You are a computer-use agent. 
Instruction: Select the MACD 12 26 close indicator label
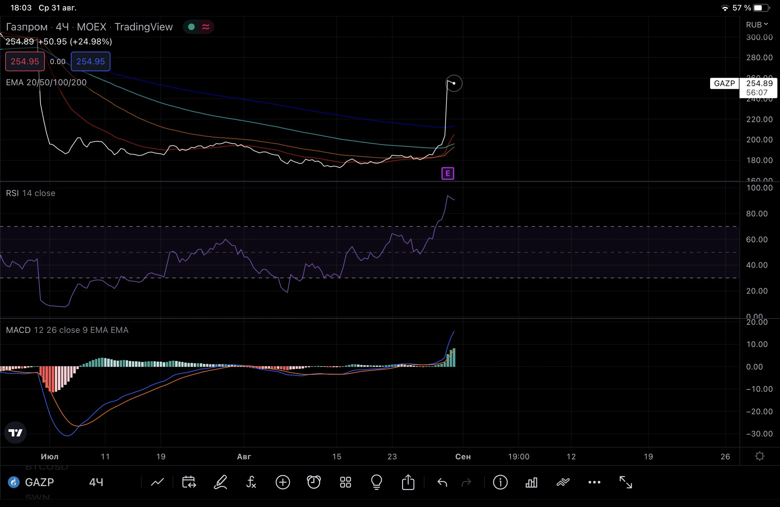pyautogui.click(x=67, y=330)
